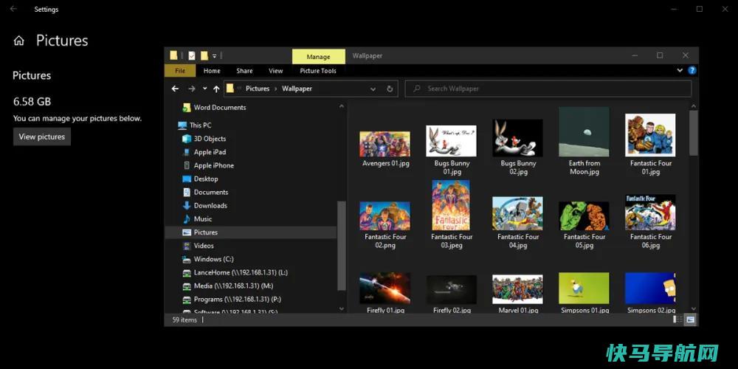Go back with Settings back arrow

click(13, 9)
